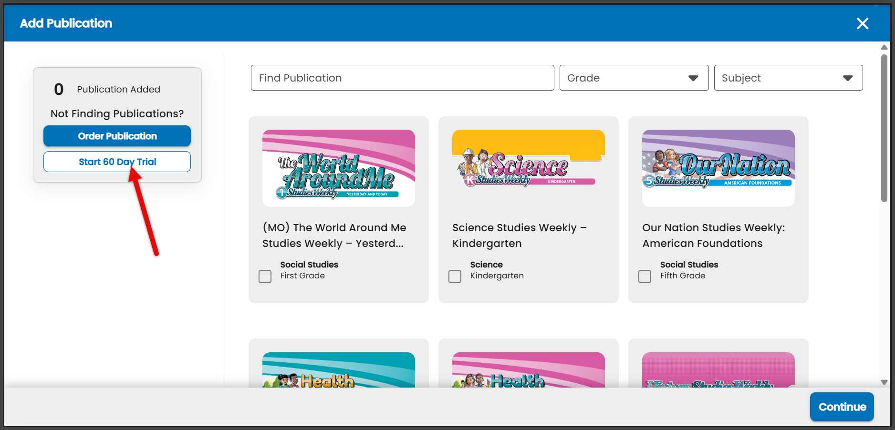This screenshot has width=895, height=430.
Task: Select the Our Nation cover thumbnail
Action: tap(718, 168)
